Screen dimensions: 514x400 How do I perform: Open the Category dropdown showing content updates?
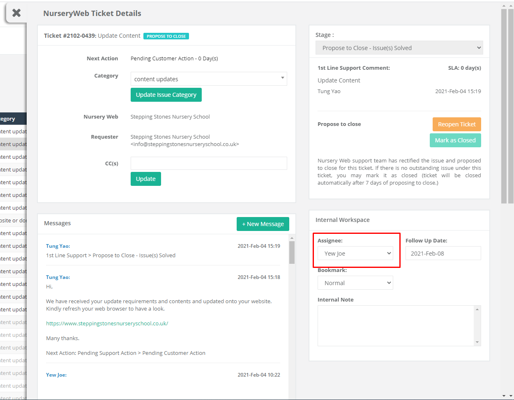click(209, 79)
